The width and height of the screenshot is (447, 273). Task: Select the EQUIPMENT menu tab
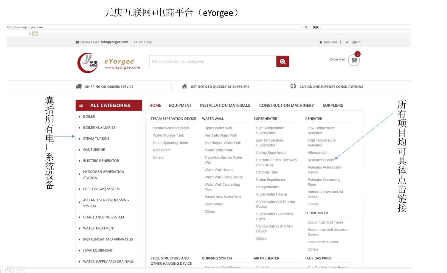click(180, 106)
